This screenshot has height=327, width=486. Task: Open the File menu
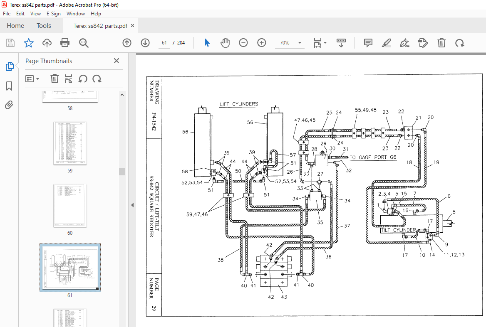pos(7,14)
